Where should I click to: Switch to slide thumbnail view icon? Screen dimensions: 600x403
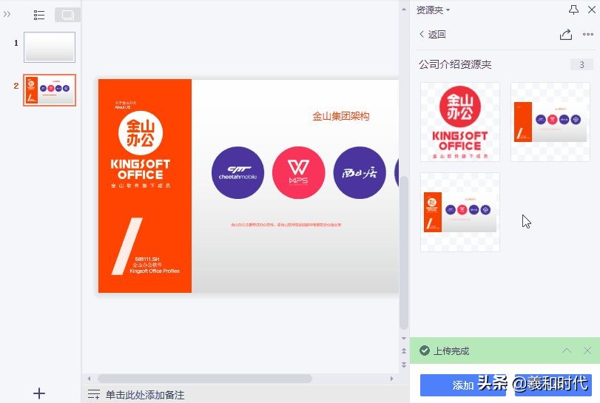point(68,15)
